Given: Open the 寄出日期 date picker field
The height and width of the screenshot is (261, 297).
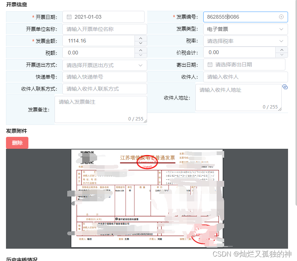Looking at the screenshot, I should pyautogui.click(x=244, y=65).
